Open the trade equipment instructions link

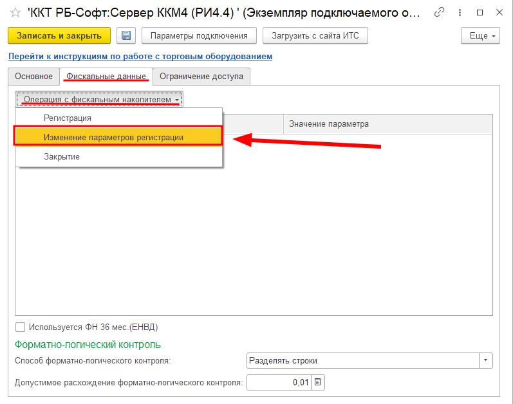point(140,57)
